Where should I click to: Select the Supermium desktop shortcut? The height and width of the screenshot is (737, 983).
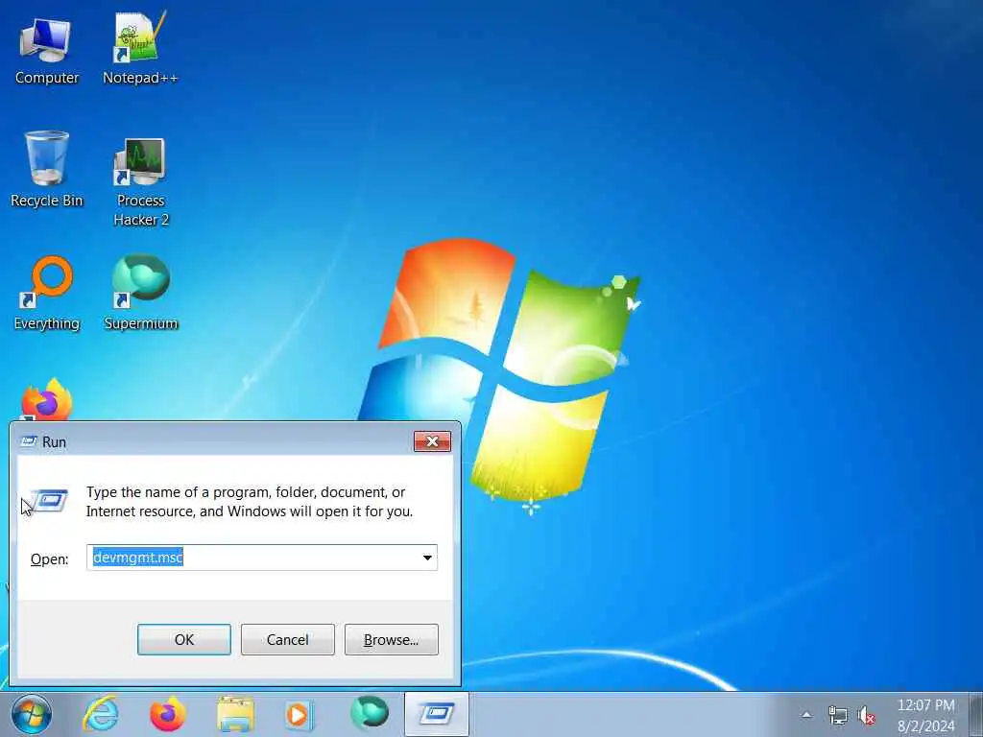[x=140, y=292]
